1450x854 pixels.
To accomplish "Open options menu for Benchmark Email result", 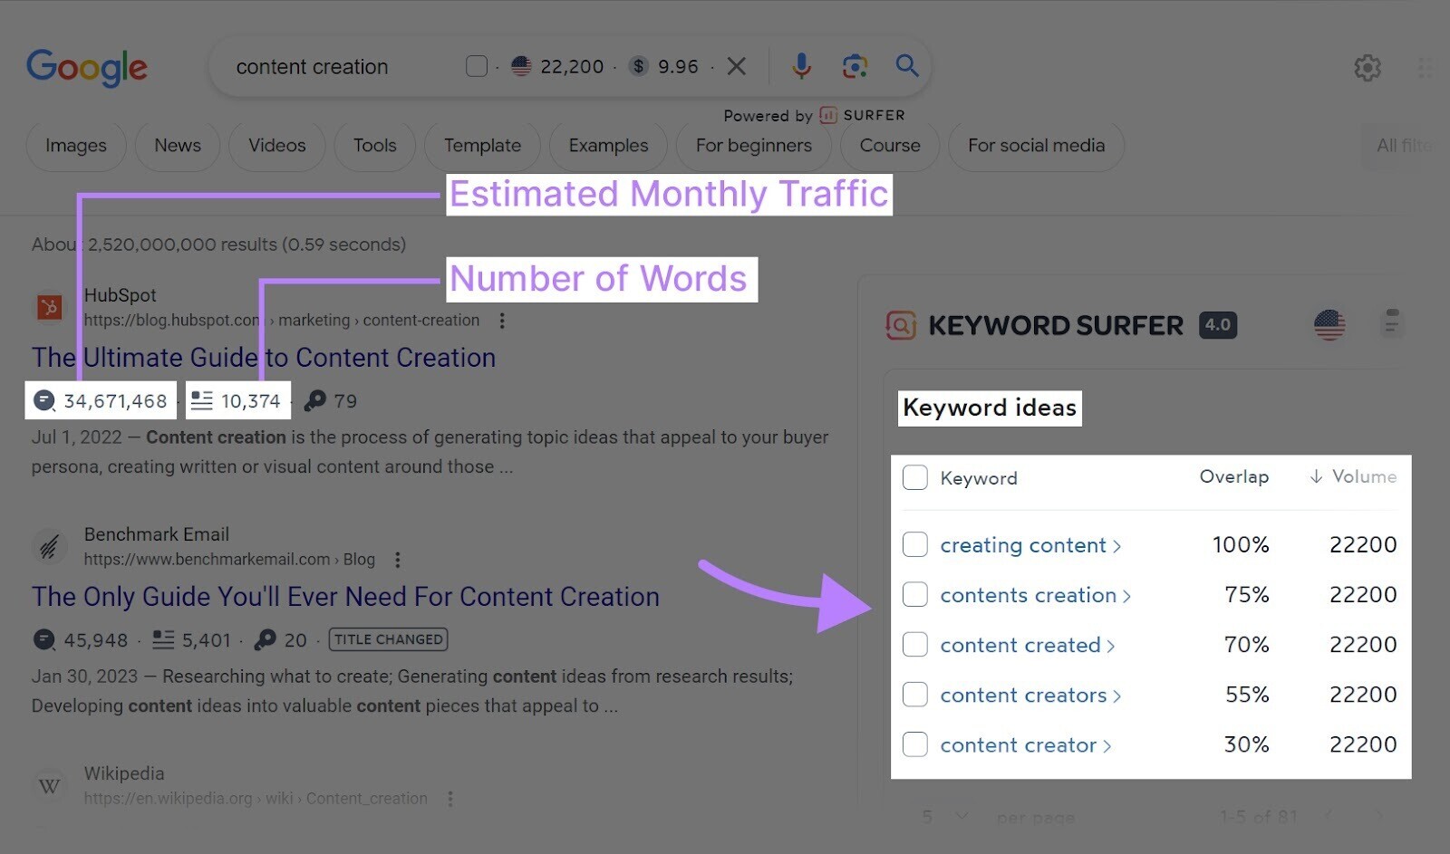I will tap(397, 560).
